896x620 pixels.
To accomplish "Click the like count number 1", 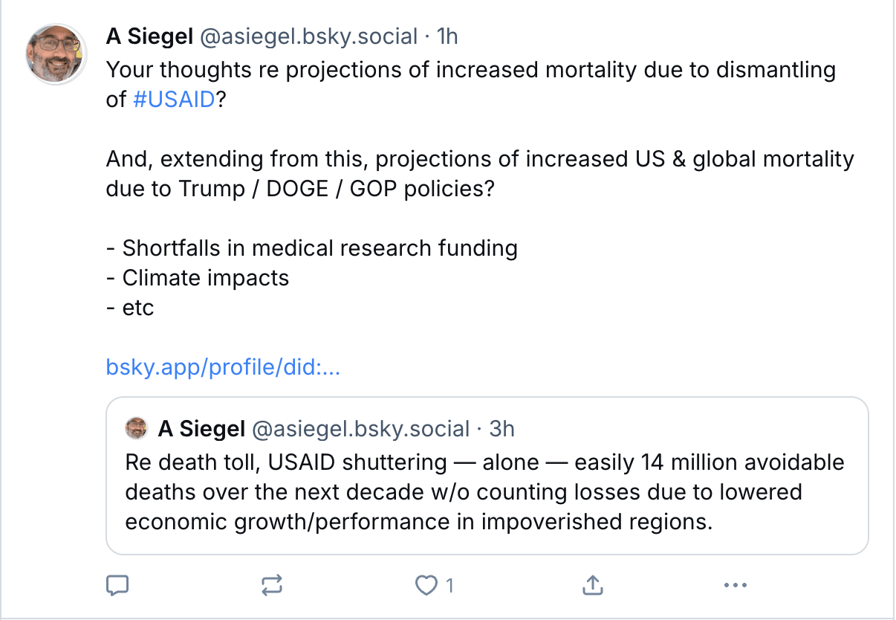I will pos(449,586).
